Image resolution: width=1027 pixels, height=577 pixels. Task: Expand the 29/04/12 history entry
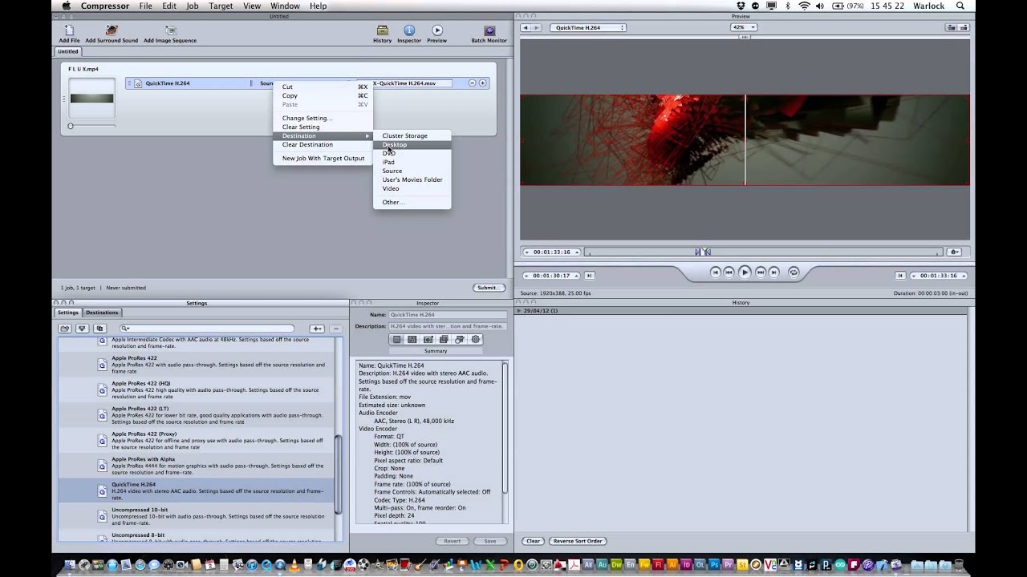[x=519, y=311]
